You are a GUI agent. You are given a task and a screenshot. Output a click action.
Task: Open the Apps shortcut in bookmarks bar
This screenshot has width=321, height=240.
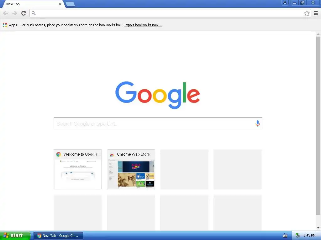(x=10, y=25)
